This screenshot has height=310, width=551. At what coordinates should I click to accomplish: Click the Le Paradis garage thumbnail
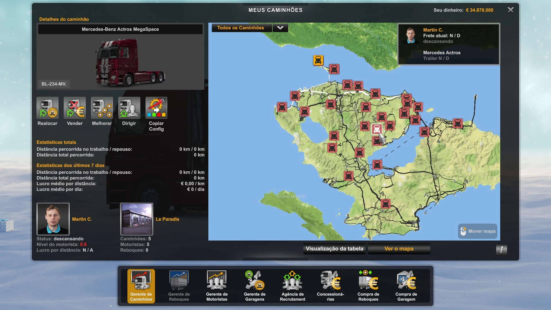pyautogui.click(x=137, y=219)
